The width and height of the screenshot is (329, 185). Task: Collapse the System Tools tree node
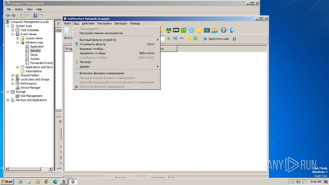(8, 26)
